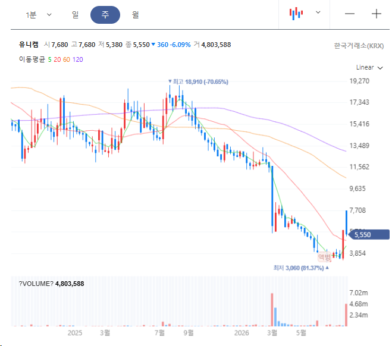
Task: Open the Linear scale dropdown
Action: pyautogui.click(x=369, y=67)
